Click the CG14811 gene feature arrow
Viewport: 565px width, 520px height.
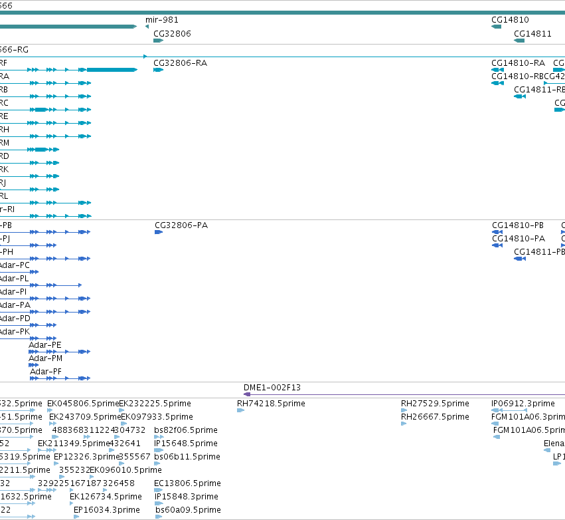click(519, 41)
